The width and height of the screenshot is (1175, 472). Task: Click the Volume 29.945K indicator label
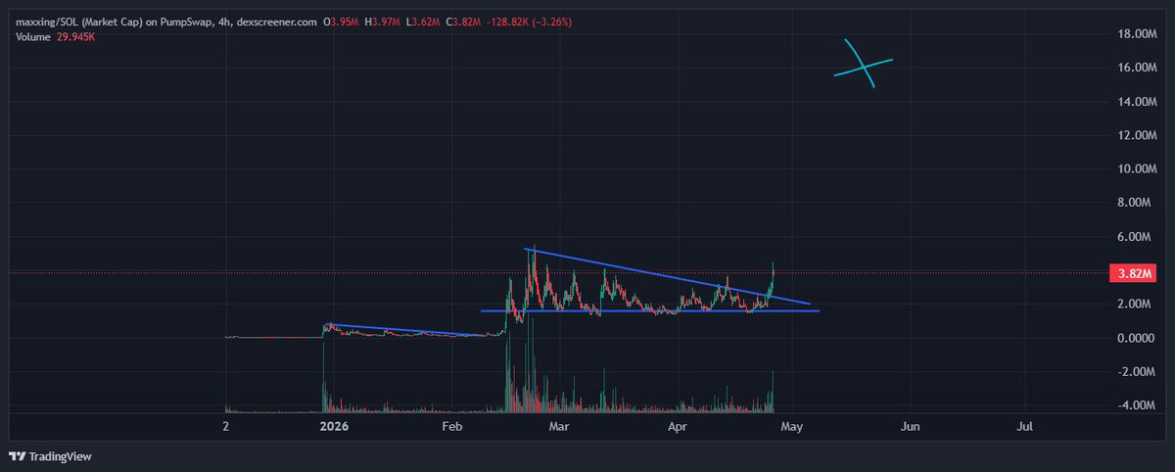[x=54, y=36]
